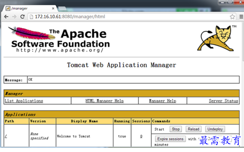Select the /manager browser tab
The height and width of the screenshot is (152, 244).
[29, 8]
